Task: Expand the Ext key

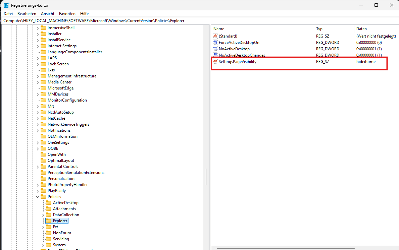Action: [43, 227]
